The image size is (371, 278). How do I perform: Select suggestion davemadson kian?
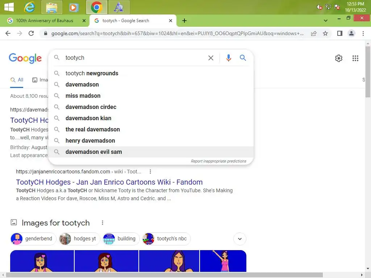(x=151, y=118)
